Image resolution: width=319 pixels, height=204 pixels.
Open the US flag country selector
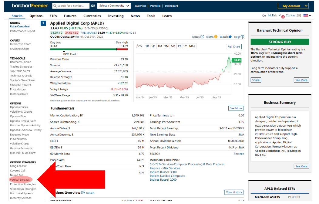pos(307,15)
